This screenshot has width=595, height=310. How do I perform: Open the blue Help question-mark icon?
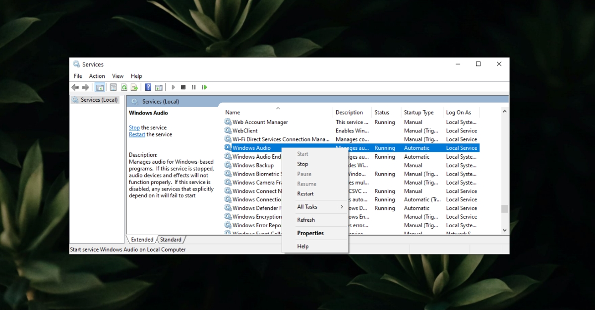[x=148, y=87]
